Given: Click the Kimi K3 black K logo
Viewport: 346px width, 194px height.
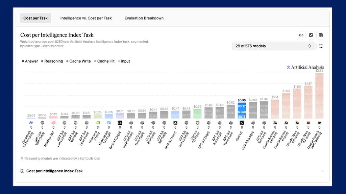Looking at the screenshot, I should click(242, 123).
